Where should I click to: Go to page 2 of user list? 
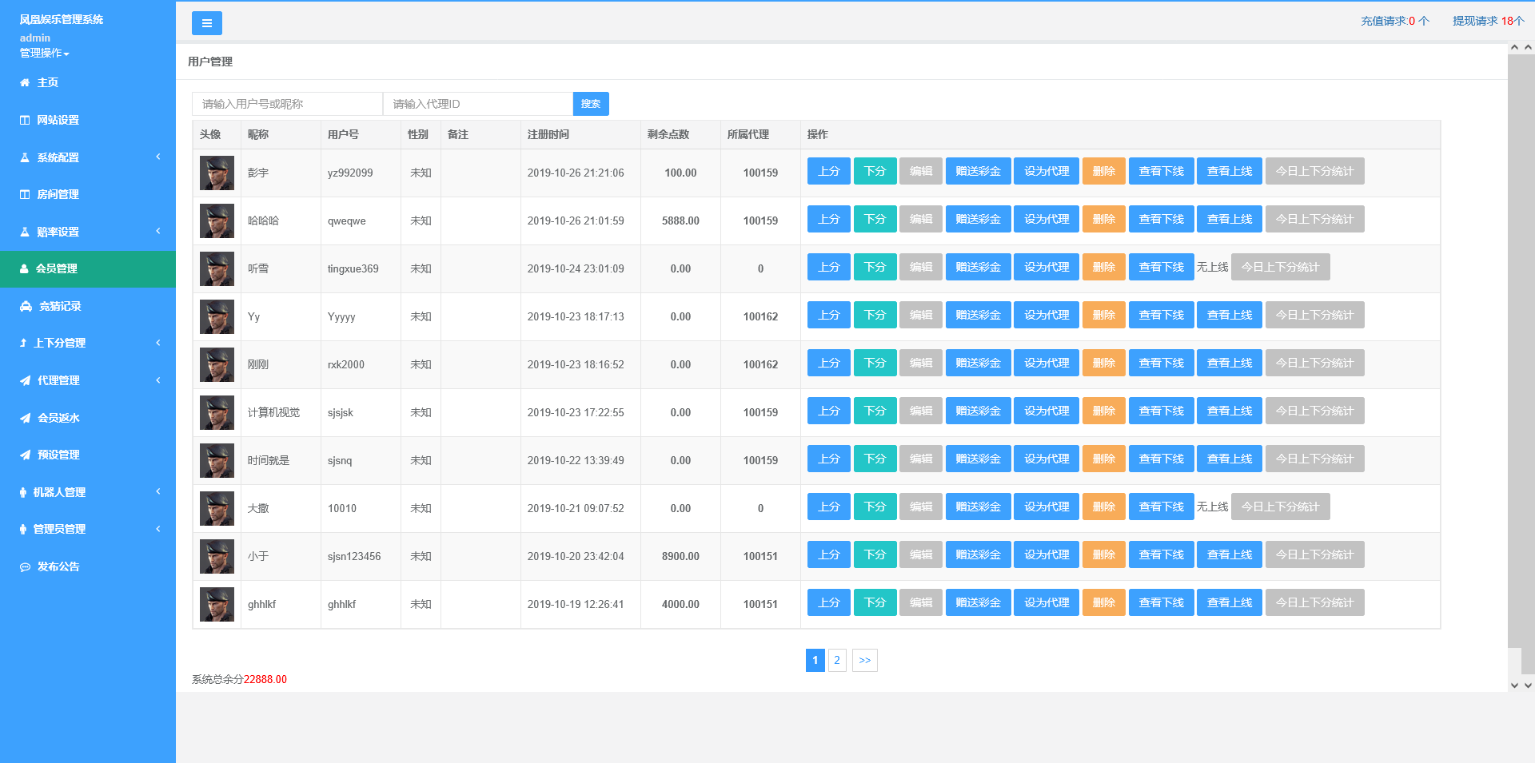pos(837,661)
